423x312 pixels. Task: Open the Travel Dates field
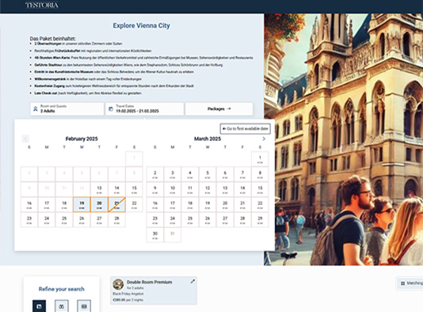pos(144,109)
